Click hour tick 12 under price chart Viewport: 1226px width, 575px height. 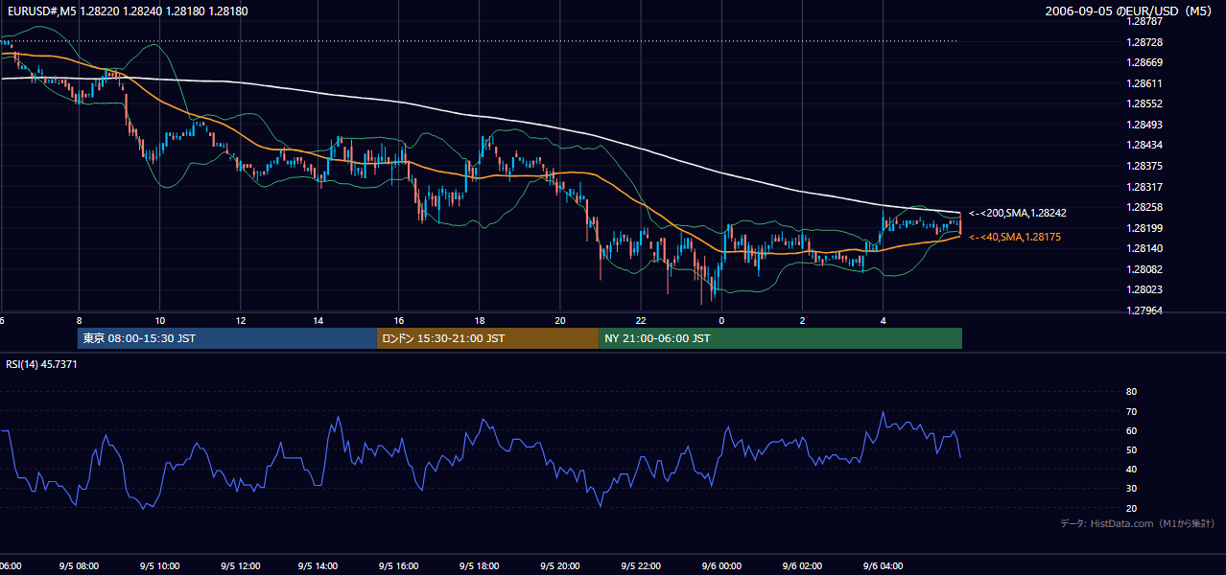(x=240, y=320)
